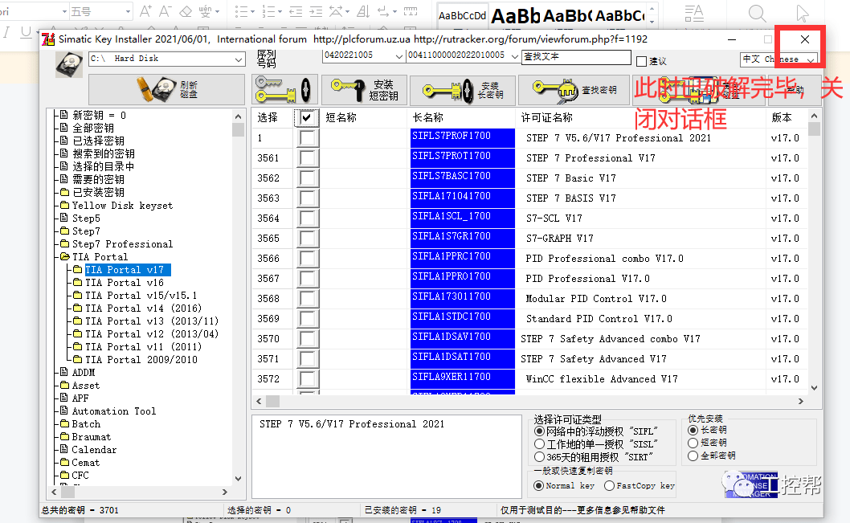Select 已安装密钥 in the tree
The height and width of the screenshot is (523, 850).
(98, 192)
